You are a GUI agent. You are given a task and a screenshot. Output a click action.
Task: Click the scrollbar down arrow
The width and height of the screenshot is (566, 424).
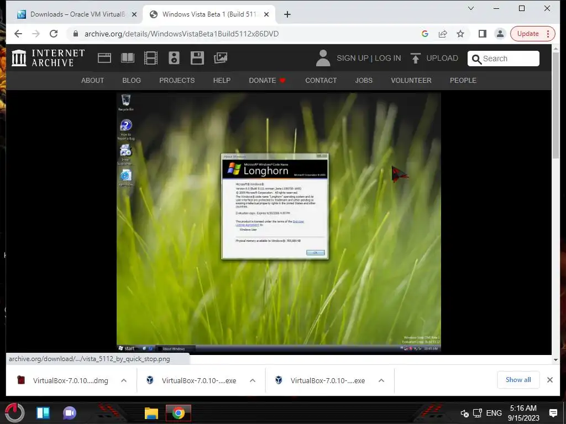tap(555, 359)
